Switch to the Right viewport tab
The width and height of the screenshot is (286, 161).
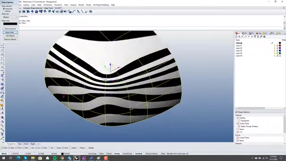coord(33,144)
